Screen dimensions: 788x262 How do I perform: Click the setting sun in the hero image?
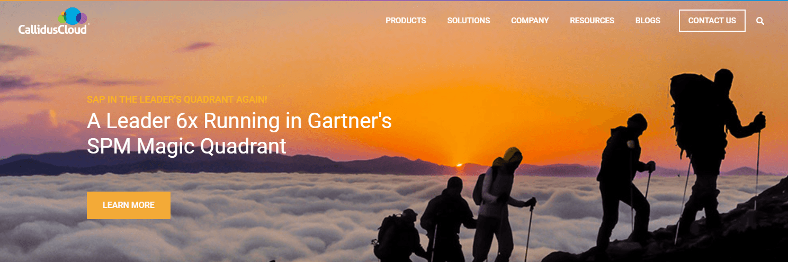coord(459,165)
